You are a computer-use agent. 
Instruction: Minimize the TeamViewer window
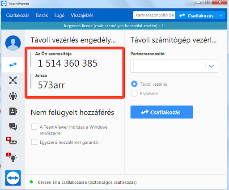(x=199, y=2)
